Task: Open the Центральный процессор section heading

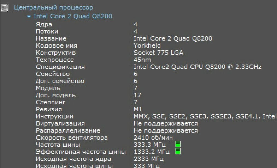Action: click(54, 8)
